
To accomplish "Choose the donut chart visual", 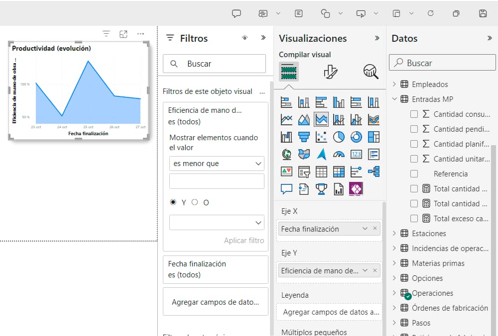I will pyautogui.click(x=356, y=137).
